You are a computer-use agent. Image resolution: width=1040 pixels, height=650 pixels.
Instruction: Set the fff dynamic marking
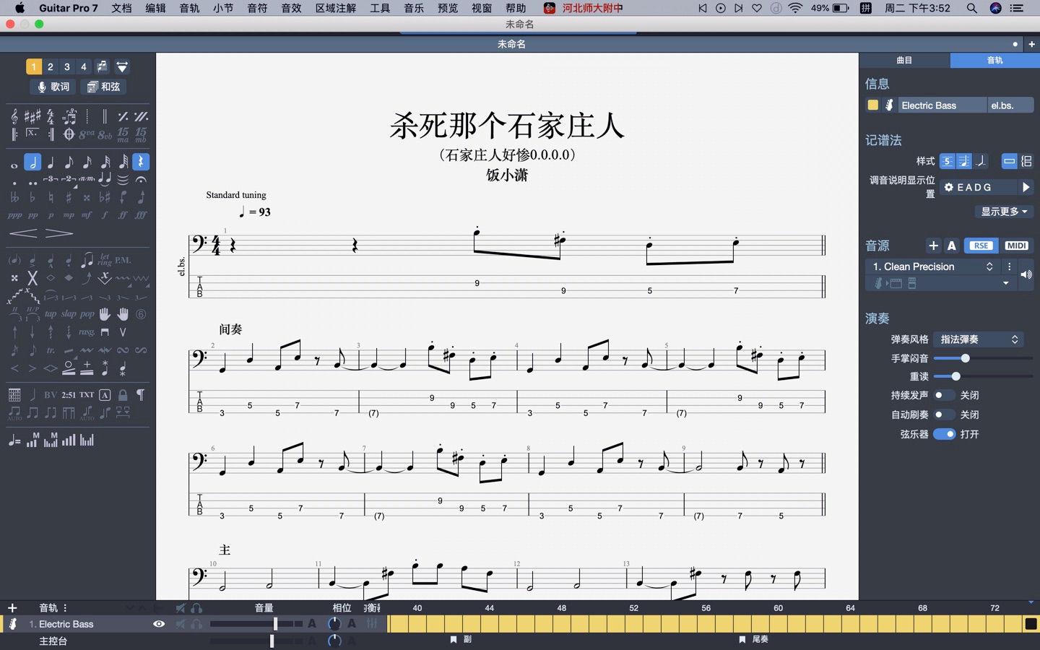pos(141,215)
